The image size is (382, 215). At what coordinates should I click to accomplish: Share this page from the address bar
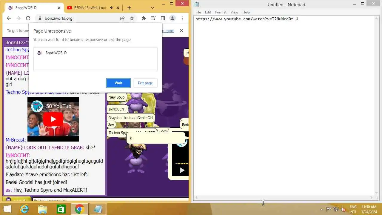click(122, 18)
